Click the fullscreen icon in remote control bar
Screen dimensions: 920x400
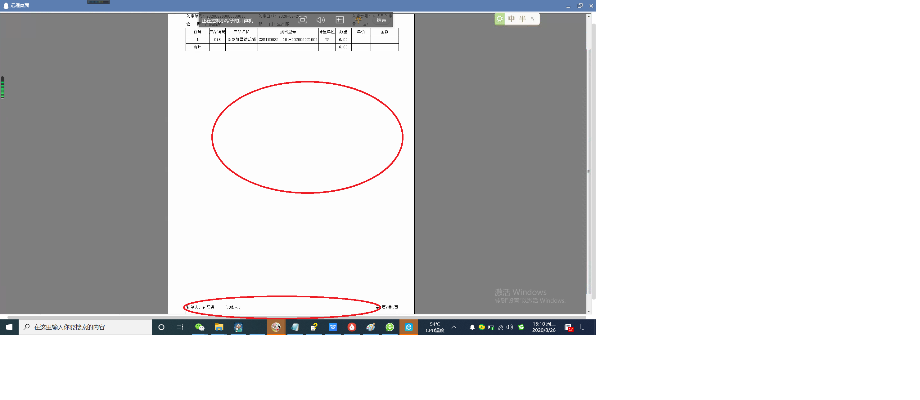pyautogui.click(x=302, y=20)
